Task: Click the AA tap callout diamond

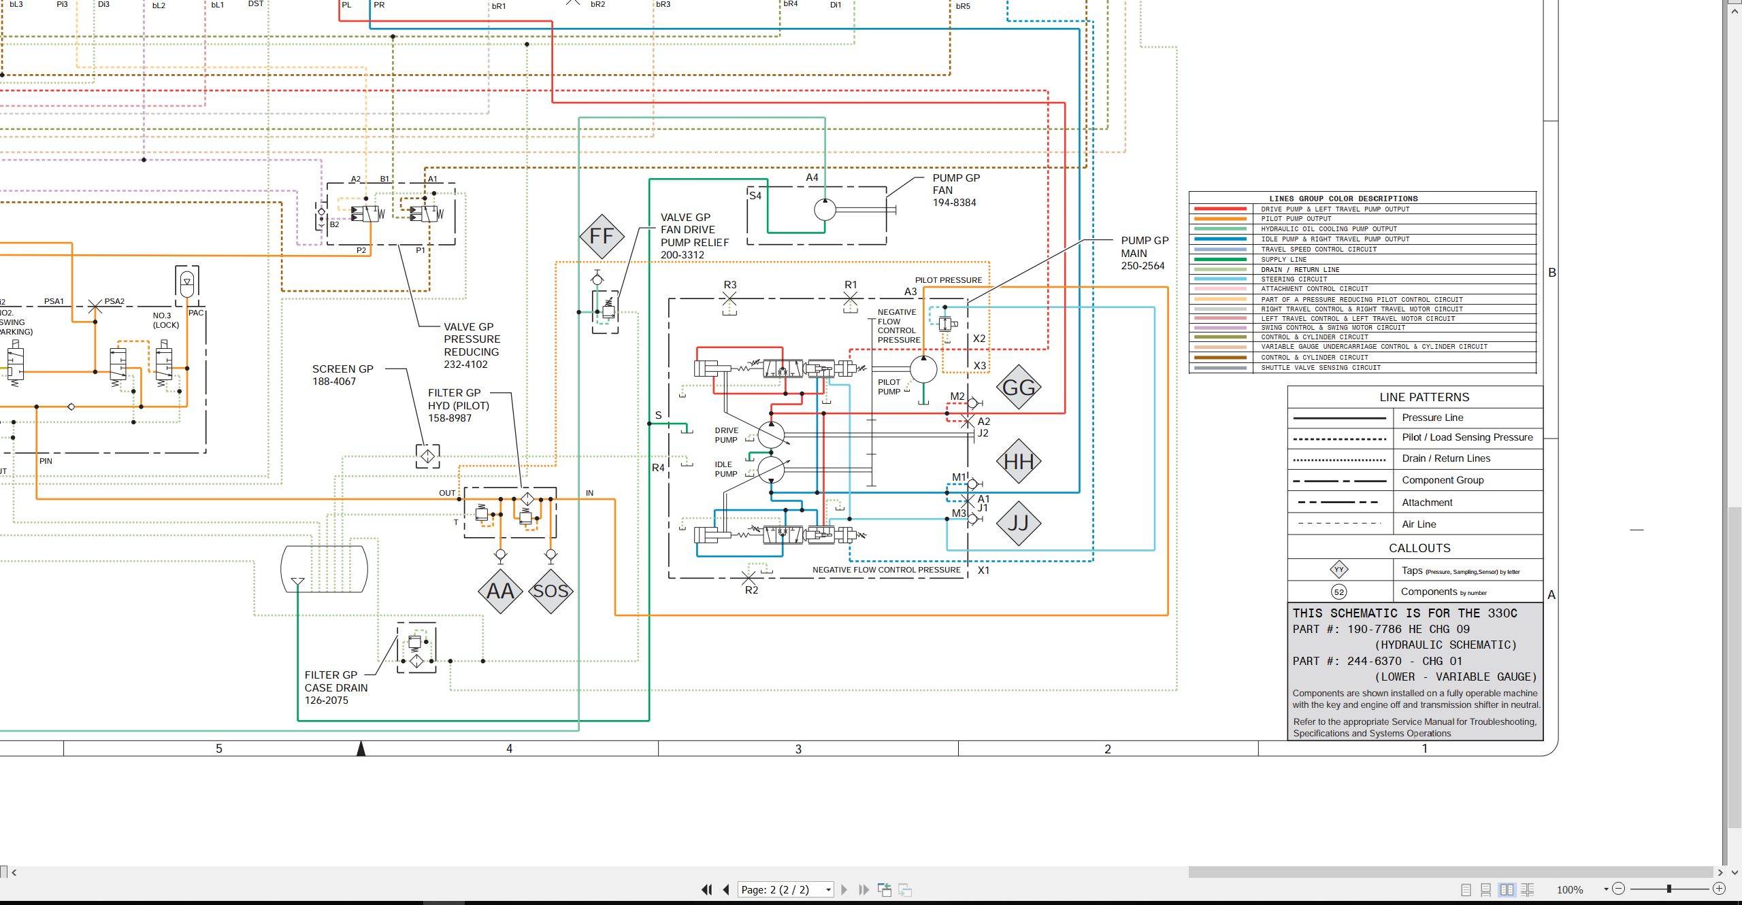Action: click(x=500, y=591)
